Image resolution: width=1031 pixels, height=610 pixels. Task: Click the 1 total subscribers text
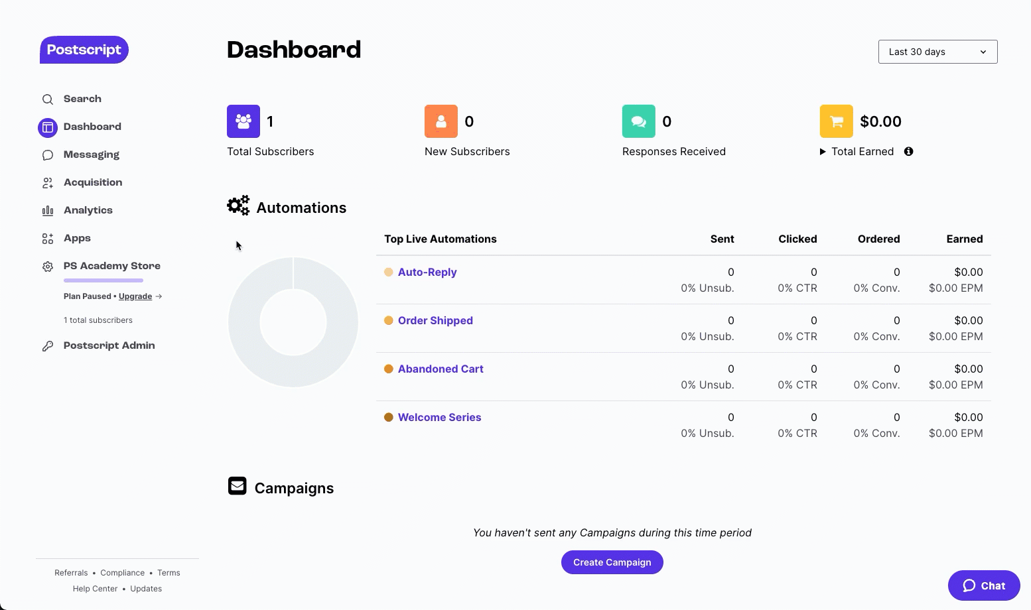(x=98, y=320)
